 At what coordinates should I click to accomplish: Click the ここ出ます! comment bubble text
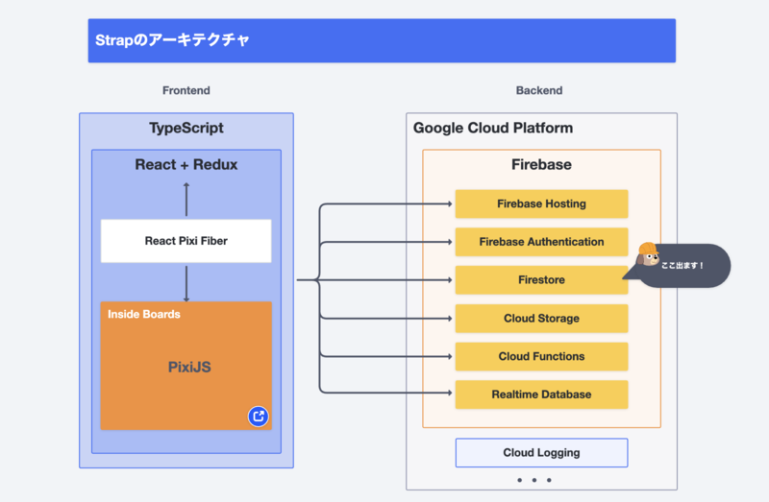point(682,266)
